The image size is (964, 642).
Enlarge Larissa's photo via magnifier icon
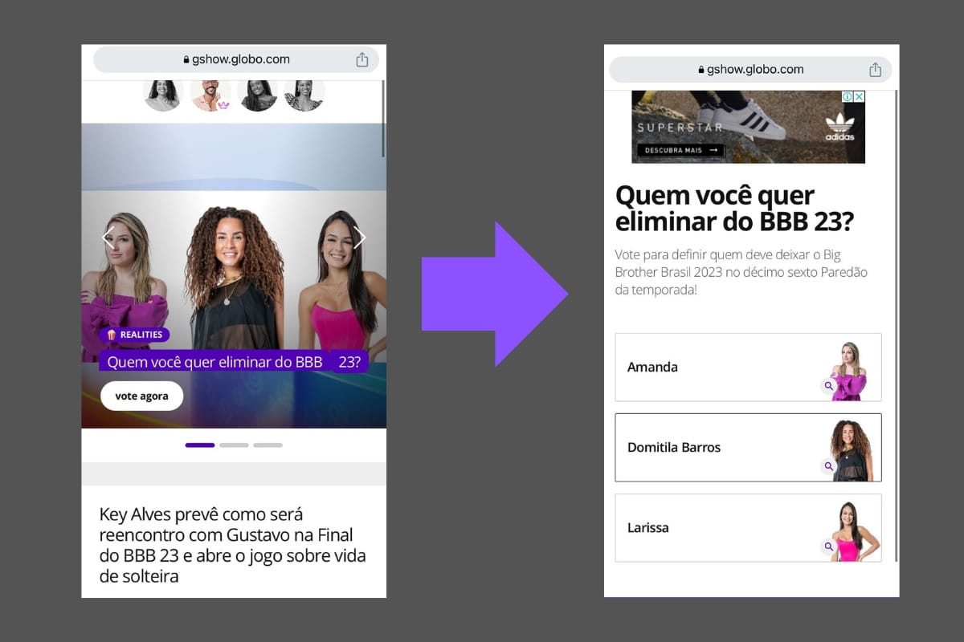click(828, 547)
